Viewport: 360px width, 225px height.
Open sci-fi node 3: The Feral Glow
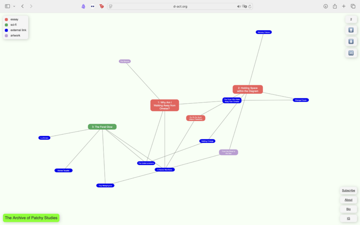click(x=102, y=127)
